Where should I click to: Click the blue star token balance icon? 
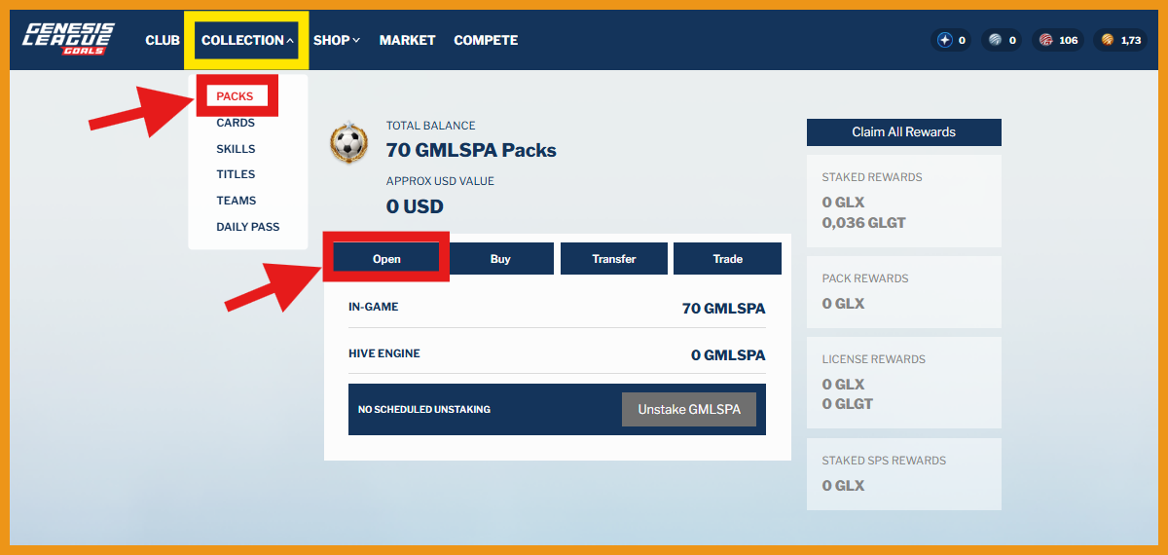944,40
